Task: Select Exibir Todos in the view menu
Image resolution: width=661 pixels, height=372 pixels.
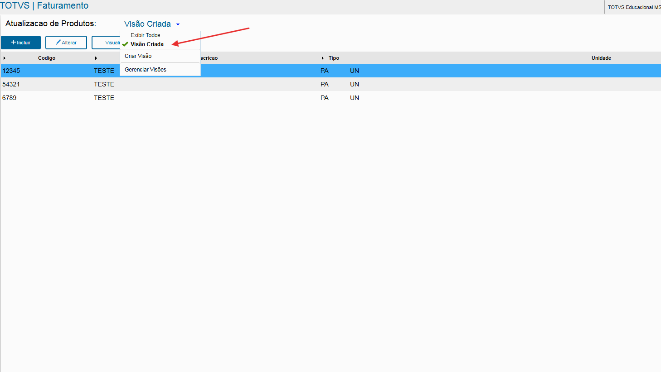Action: [146, 35]
